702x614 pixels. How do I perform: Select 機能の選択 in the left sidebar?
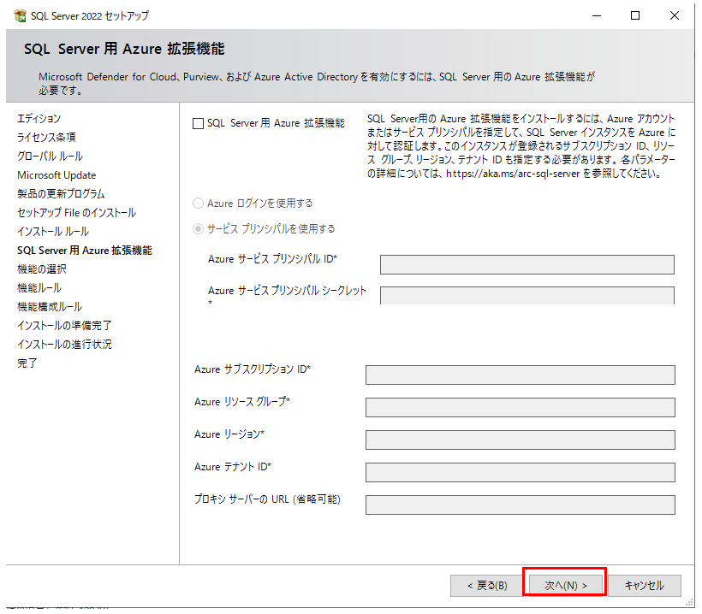[x=41, y=269]
